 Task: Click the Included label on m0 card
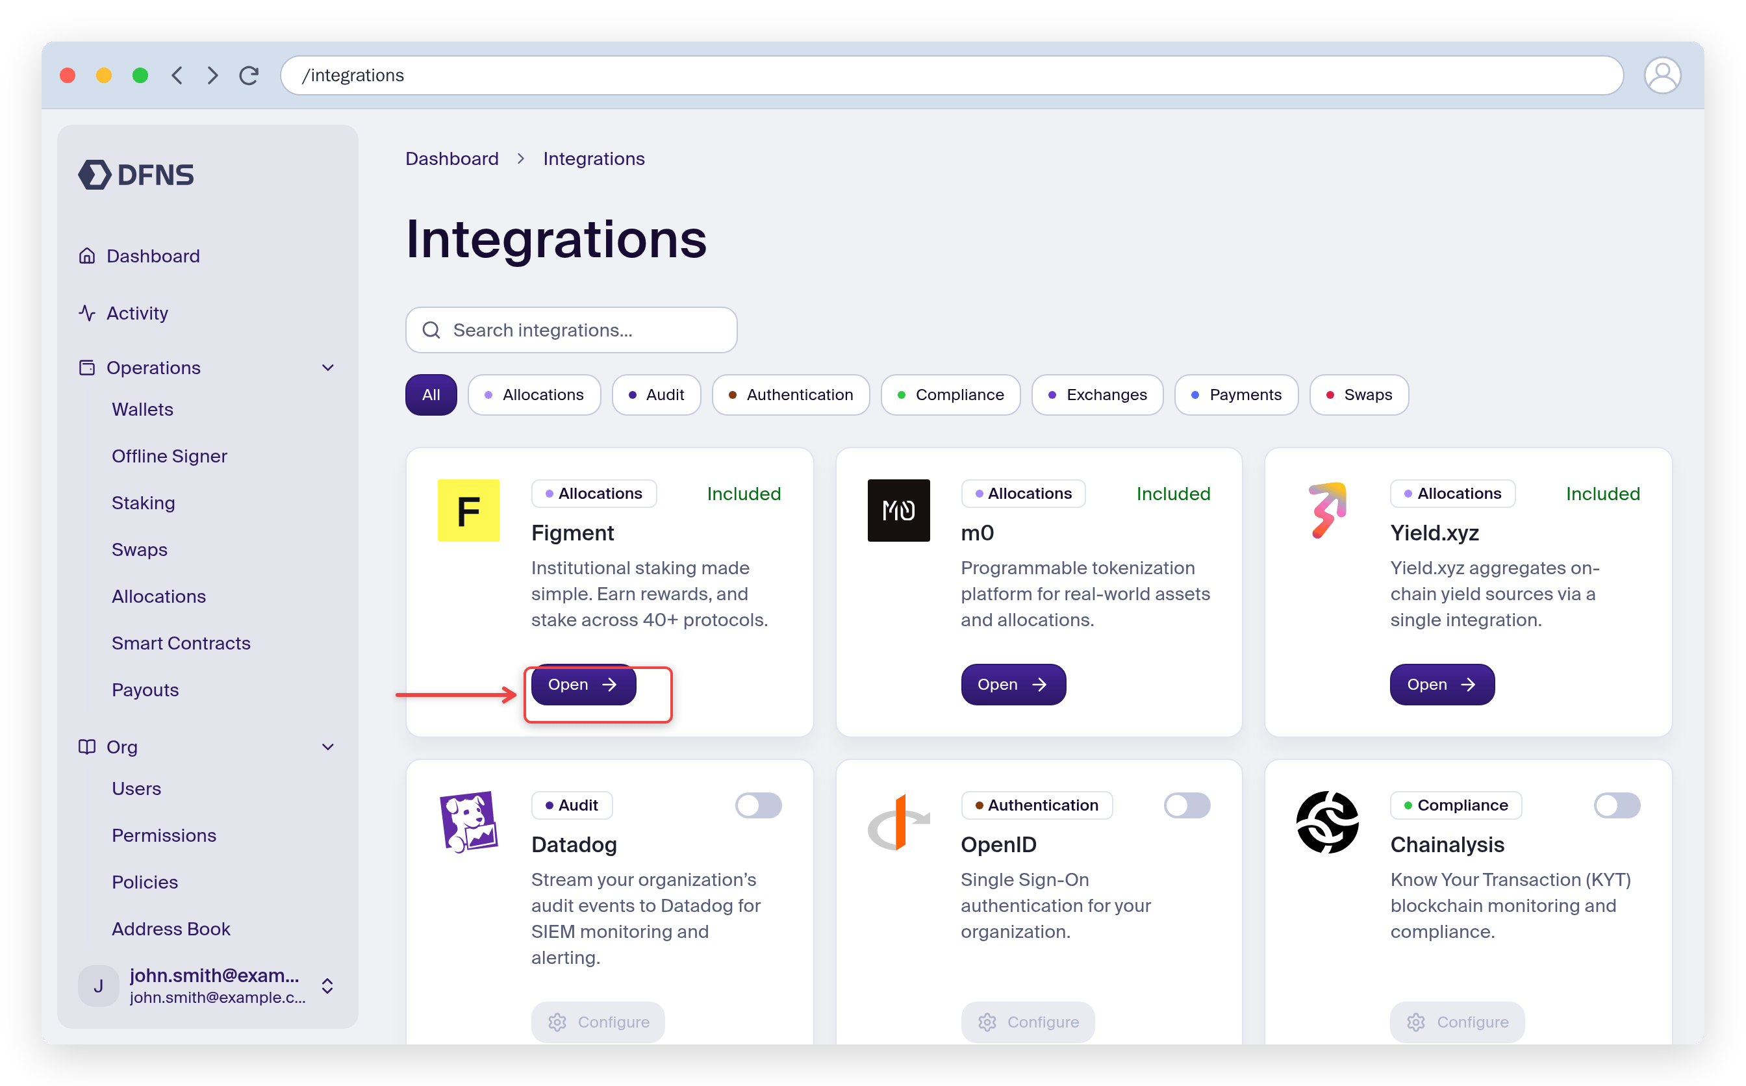1174,494
